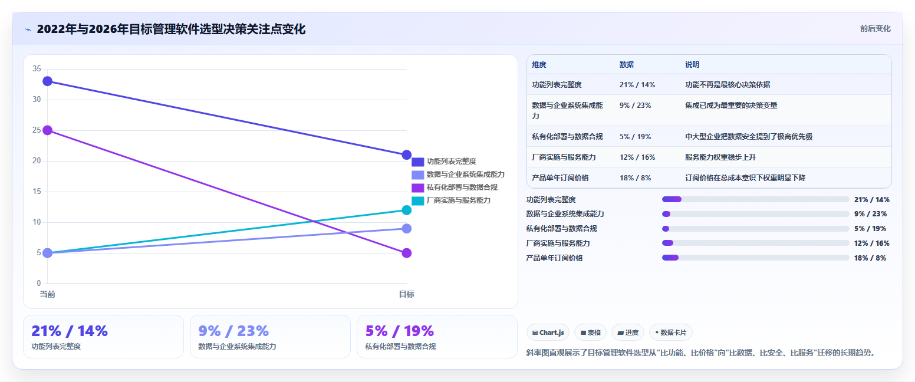This screenshot has height=382, width=915.
Task: Click table cell 服务能力权重稳步上升
Action: click(x=720, y=157)
